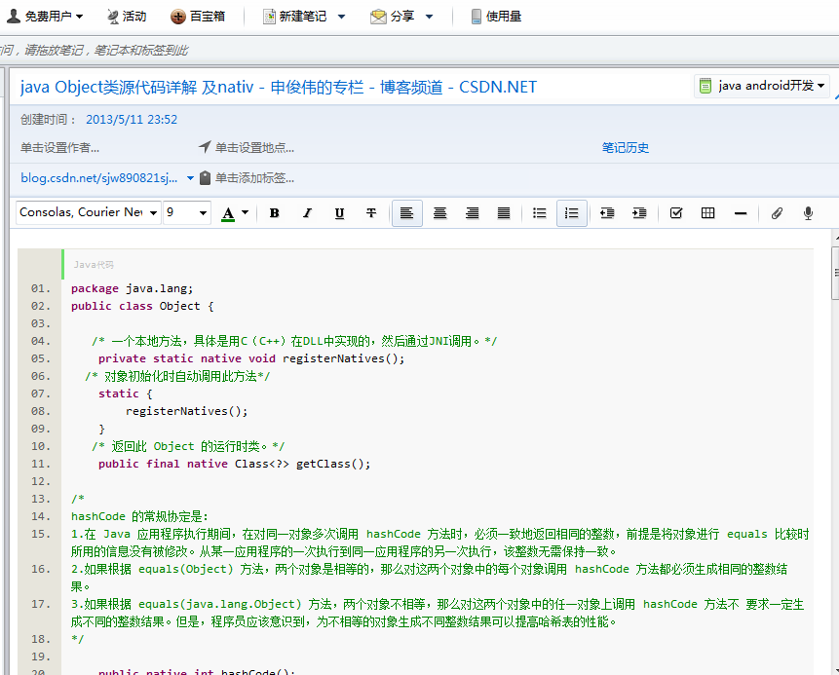Image resolution: width=839 pixels, height=675 pixels.
Task: Align text left
Action: coord(407,213)
